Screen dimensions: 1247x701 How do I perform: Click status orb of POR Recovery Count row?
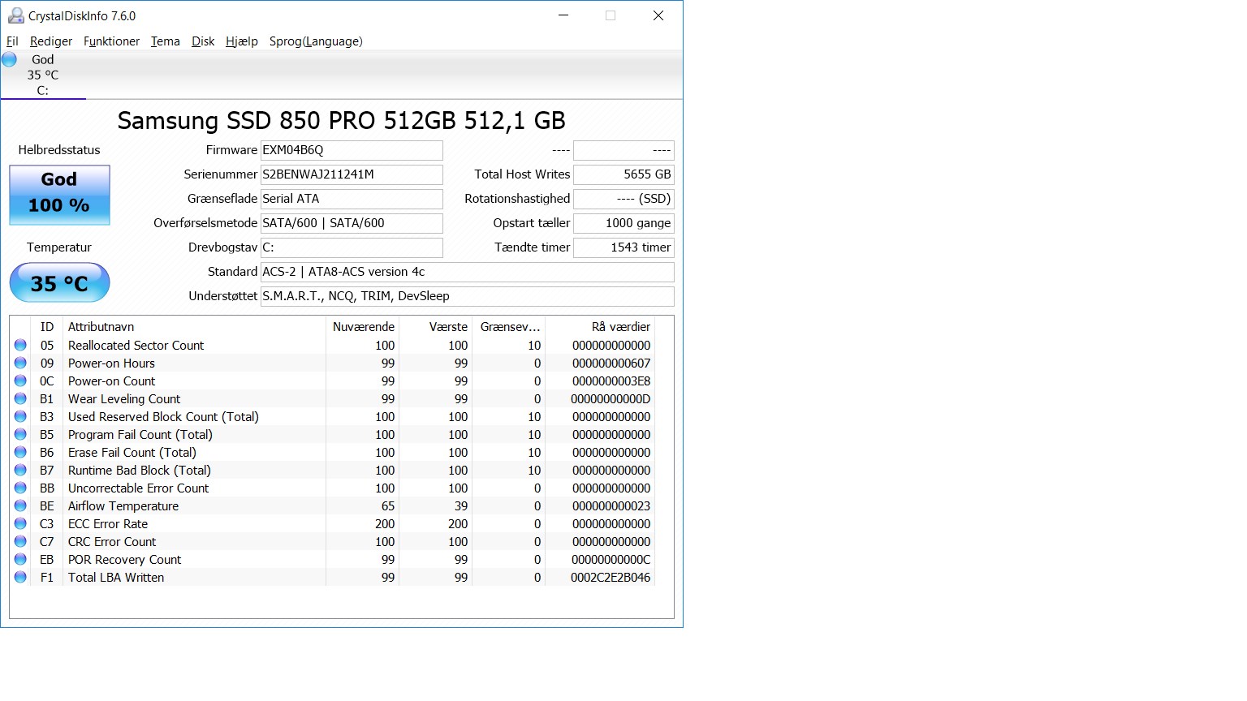point(20,560)
